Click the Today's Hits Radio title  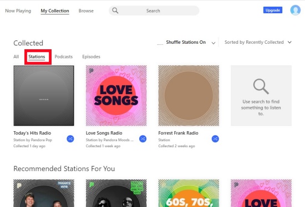coord(32,133)
